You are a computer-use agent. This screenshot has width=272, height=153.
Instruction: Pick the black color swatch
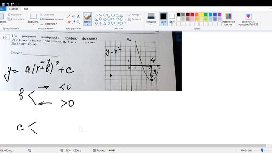click(x=178, y=14)
